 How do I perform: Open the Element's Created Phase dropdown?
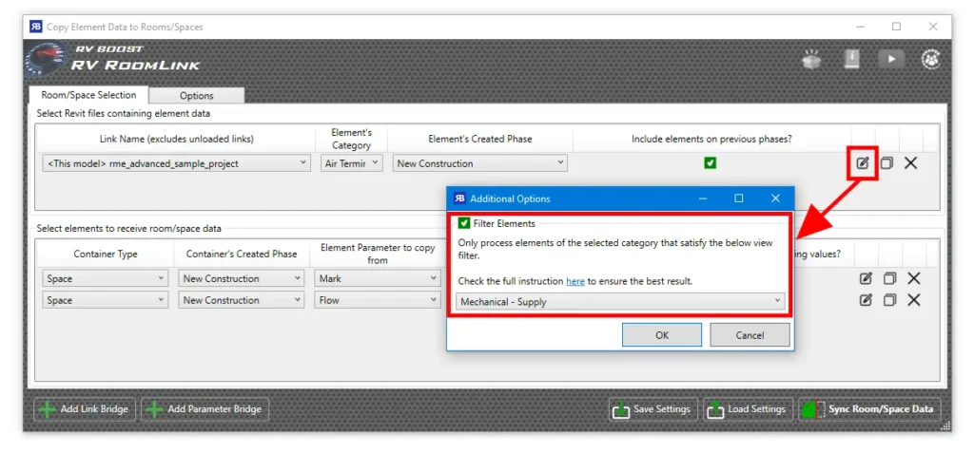click(x=479, y=163)
